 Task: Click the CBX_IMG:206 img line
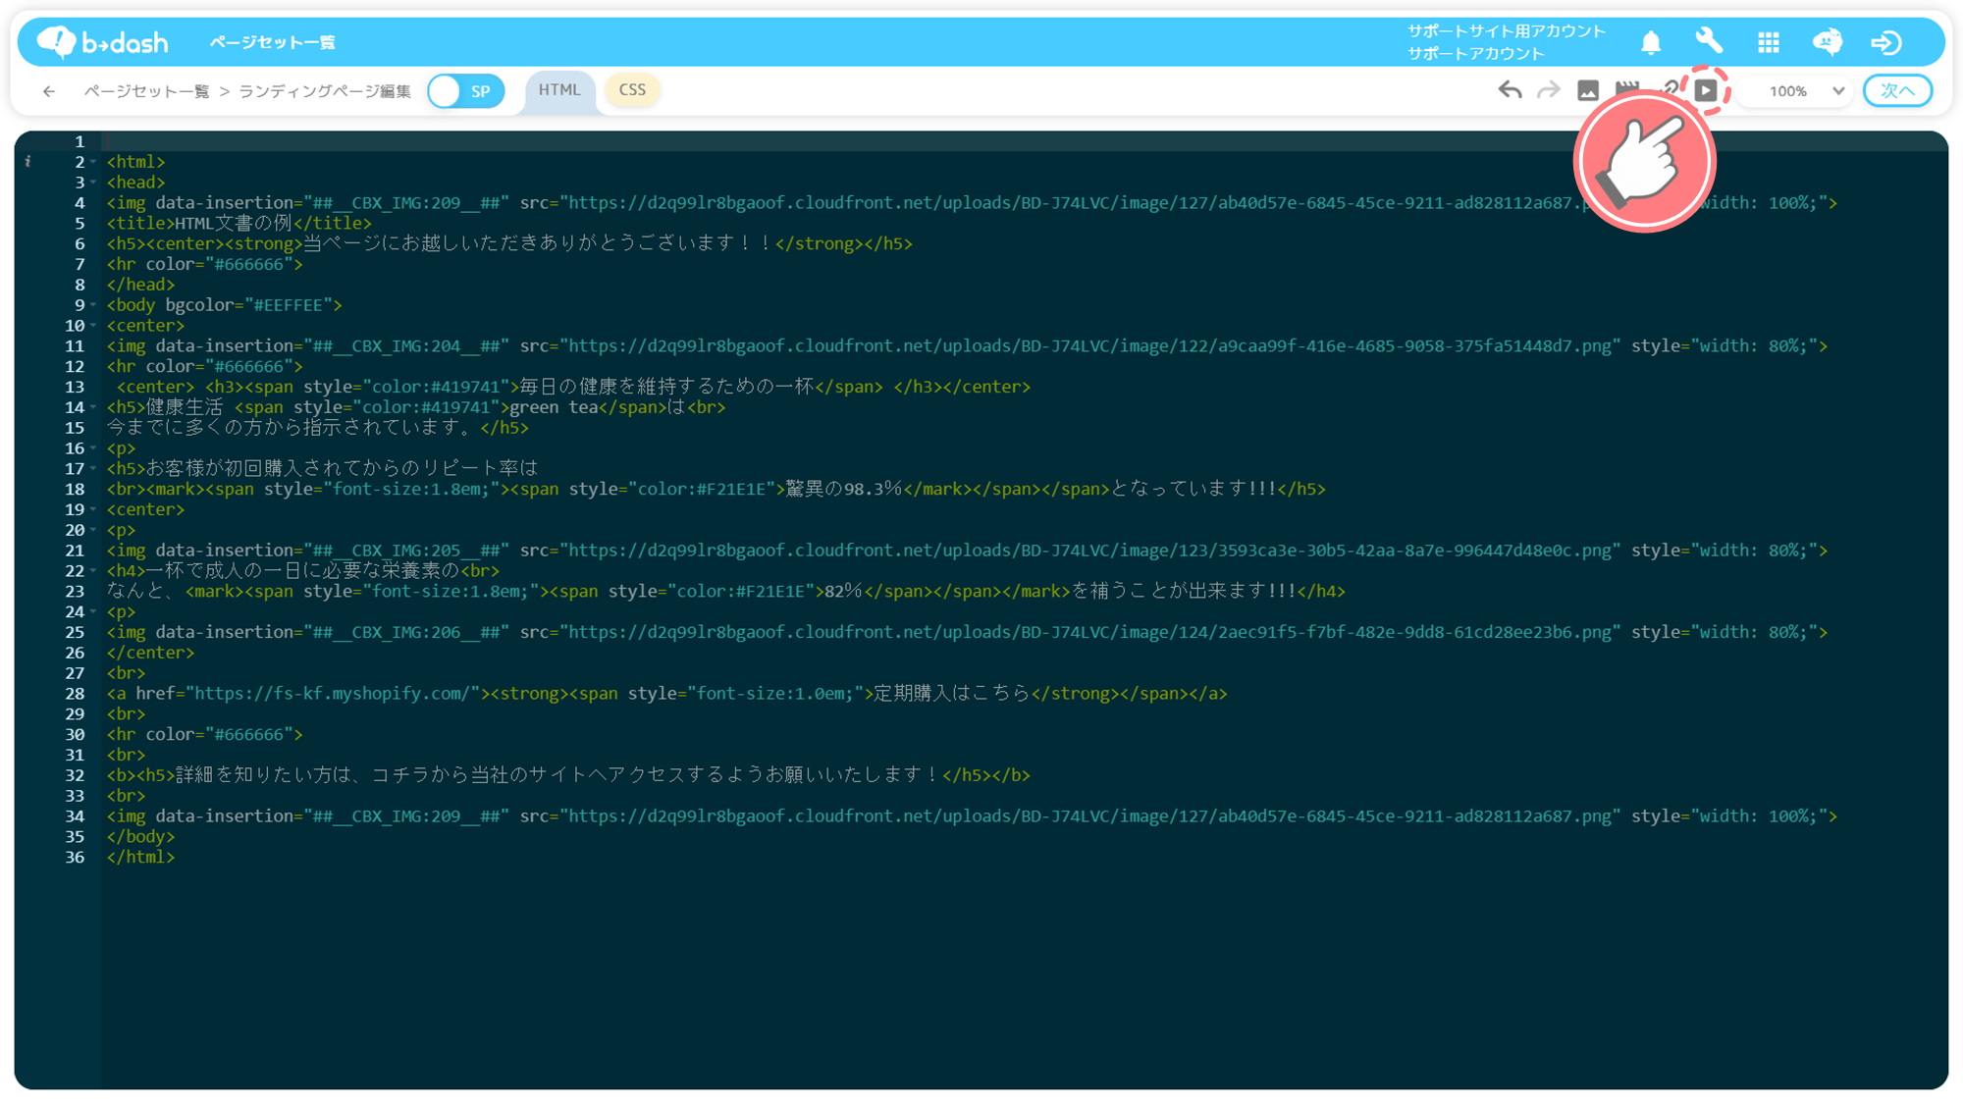click(x=967, y=632)
